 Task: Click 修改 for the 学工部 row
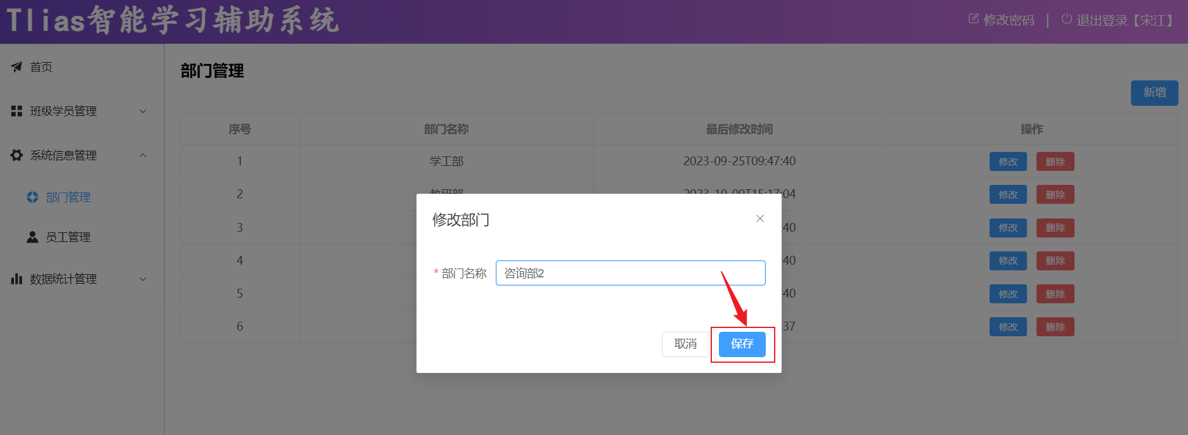click(1007, 161)
